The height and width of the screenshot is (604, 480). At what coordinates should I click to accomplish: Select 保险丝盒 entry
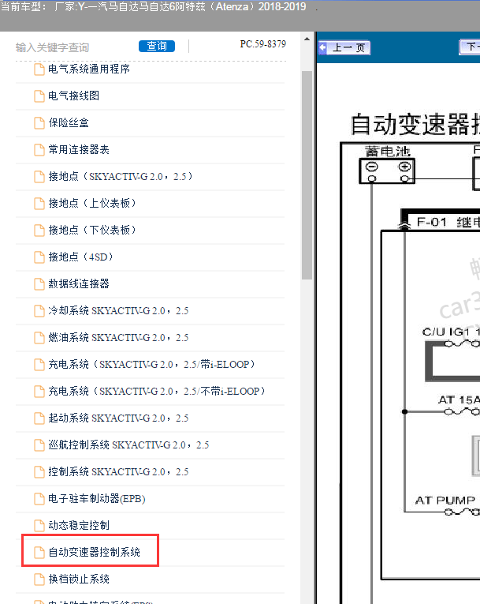point(69,123)
